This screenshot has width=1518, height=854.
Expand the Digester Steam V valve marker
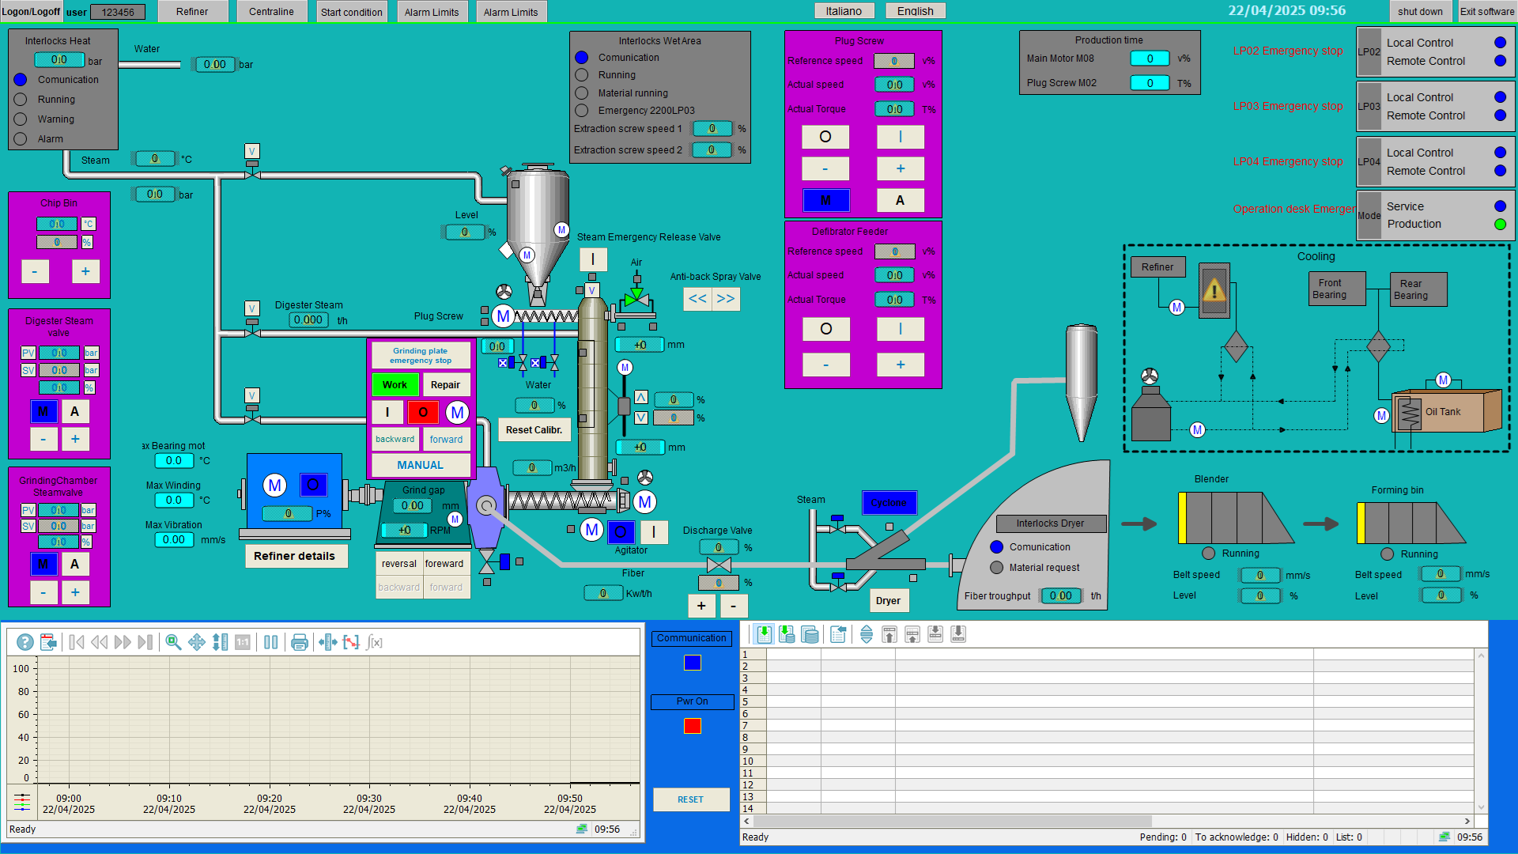coord(251,308)
